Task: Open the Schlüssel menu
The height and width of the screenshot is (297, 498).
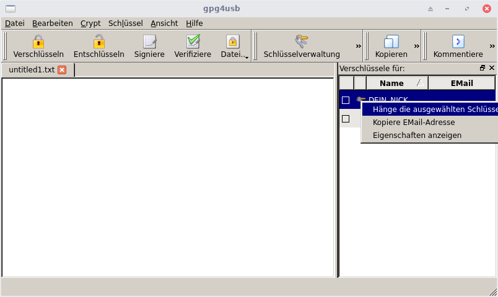Action: (126, 24)
